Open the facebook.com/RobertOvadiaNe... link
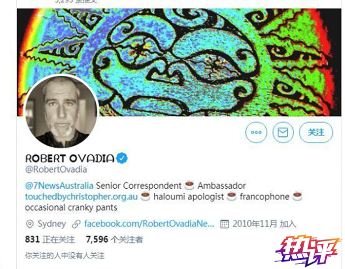345x269 pixels. point(149,224)
